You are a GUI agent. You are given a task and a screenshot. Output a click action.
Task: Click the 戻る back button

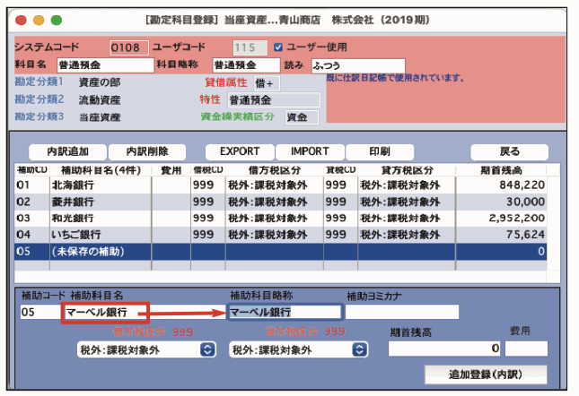pos(509,151)
